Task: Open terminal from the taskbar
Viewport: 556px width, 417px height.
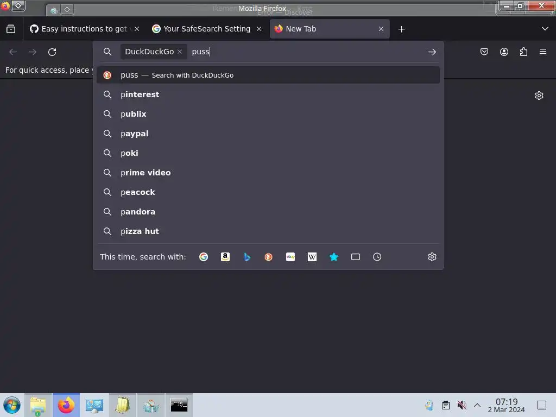Action: (179, 405)
